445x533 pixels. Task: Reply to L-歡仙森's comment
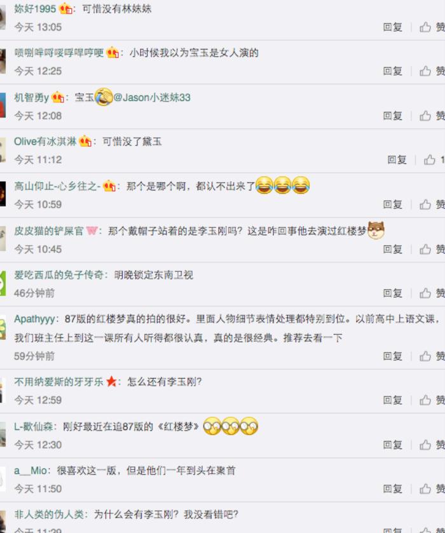pos(393,445)
